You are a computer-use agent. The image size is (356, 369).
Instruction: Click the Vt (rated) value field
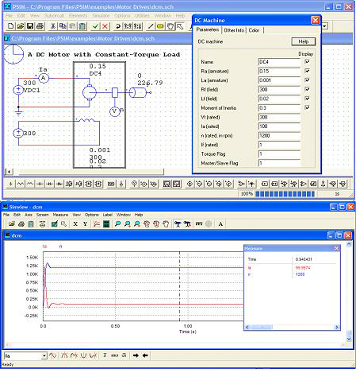point(279,117)
